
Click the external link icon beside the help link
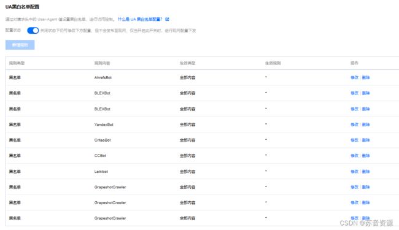tap(167, 19)
